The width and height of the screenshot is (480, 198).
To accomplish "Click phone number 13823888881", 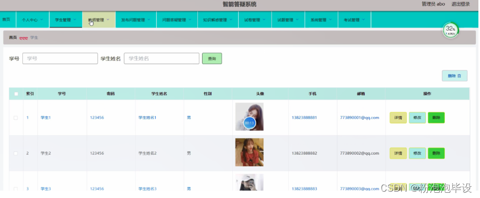I will [x=304, y=118].
